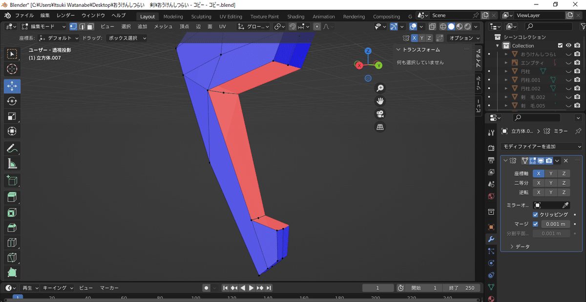This screenshot has height=302, width=586.
Task: Click the Z axis of viewport gizmo
Action: pos(368,51)
